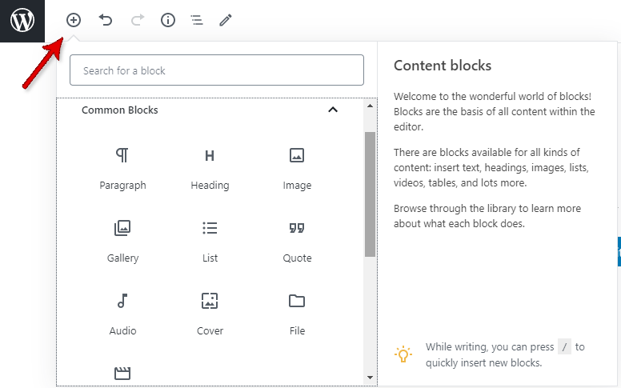Viewport: 621px width, 388px height.
Task: Add a List block
Action: 210,242
